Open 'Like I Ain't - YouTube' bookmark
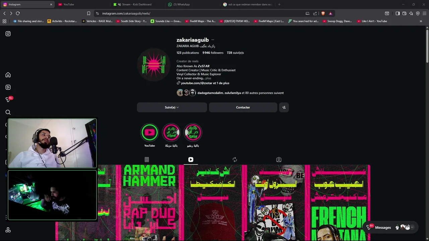The height and width of the screenshot is (241, 429). (x=372, y=21)
